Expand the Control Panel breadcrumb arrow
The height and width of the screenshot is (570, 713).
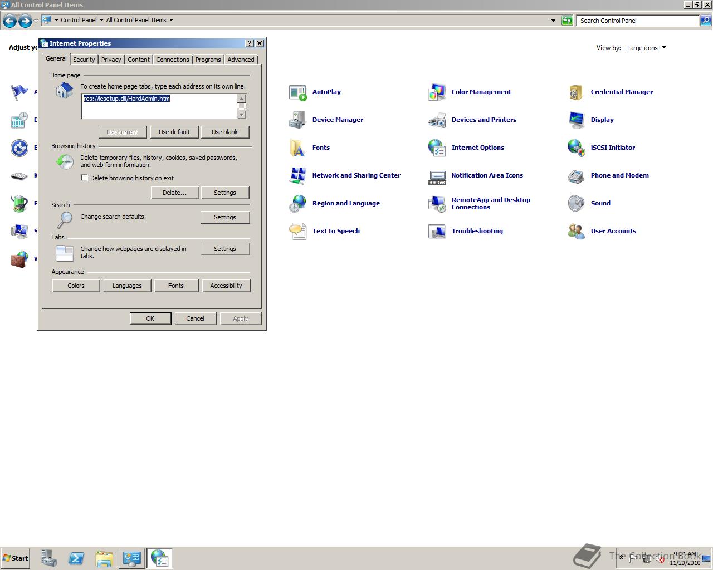[x=101, y=20]
